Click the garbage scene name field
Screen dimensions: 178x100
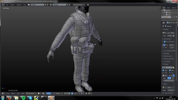coord(60,5)
